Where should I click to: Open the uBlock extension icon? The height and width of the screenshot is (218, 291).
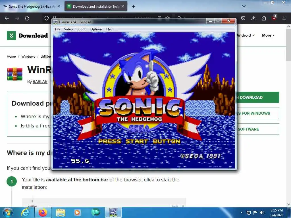[x=274, y=18]
